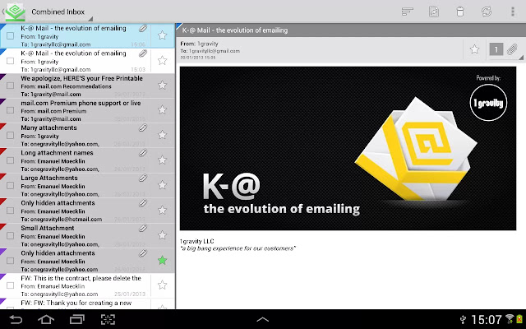This screenshot has width=526, height=329.
Task: Open the three-dot overflow menu
Action: point(513,12)
